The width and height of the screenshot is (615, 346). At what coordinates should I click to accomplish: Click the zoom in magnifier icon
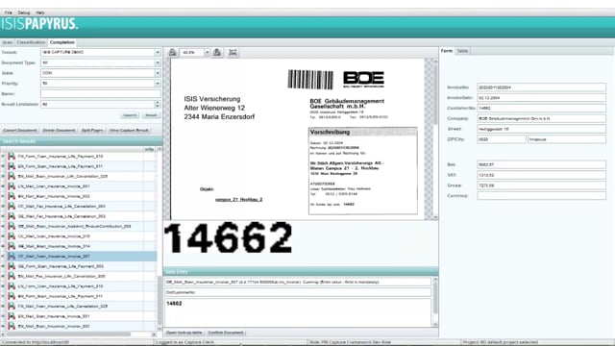pyautogui.click(x=217, y=52)
